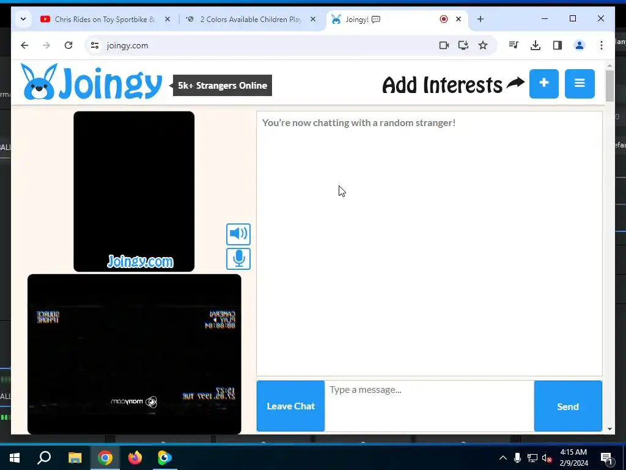The width and height of the screenshot is (626, 470).
Task: Close the Chris Rides YouTube tab
Action: pos(168,19)
